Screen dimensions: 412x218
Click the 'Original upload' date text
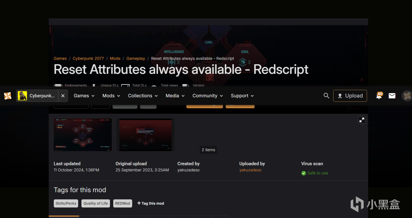[142, 170]
